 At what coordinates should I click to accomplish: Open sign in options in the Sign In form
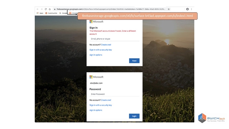(x=96, y=55)
